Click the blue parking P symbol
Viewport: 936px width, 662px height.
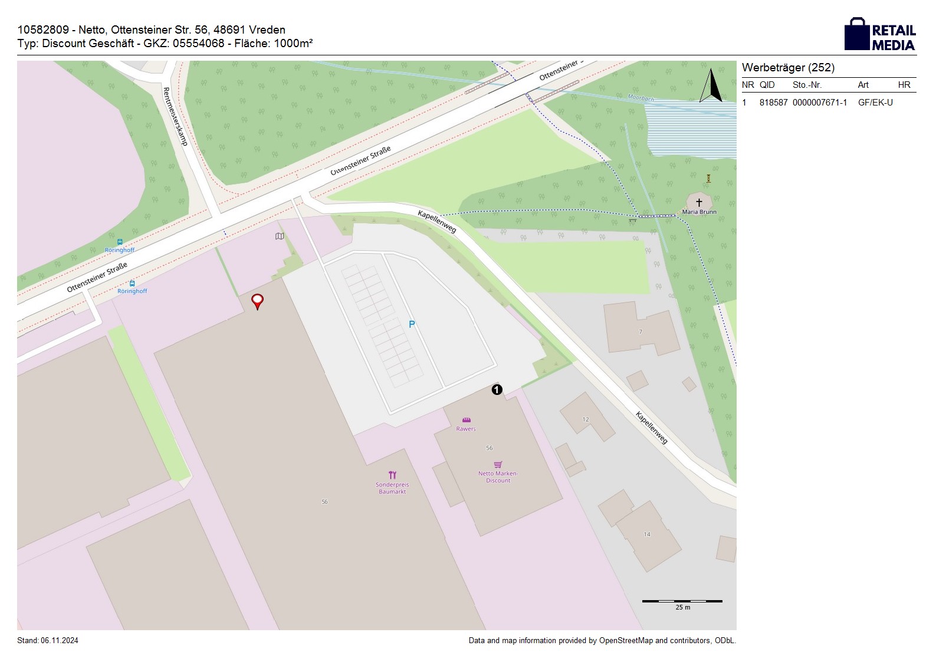coord(412,324)
